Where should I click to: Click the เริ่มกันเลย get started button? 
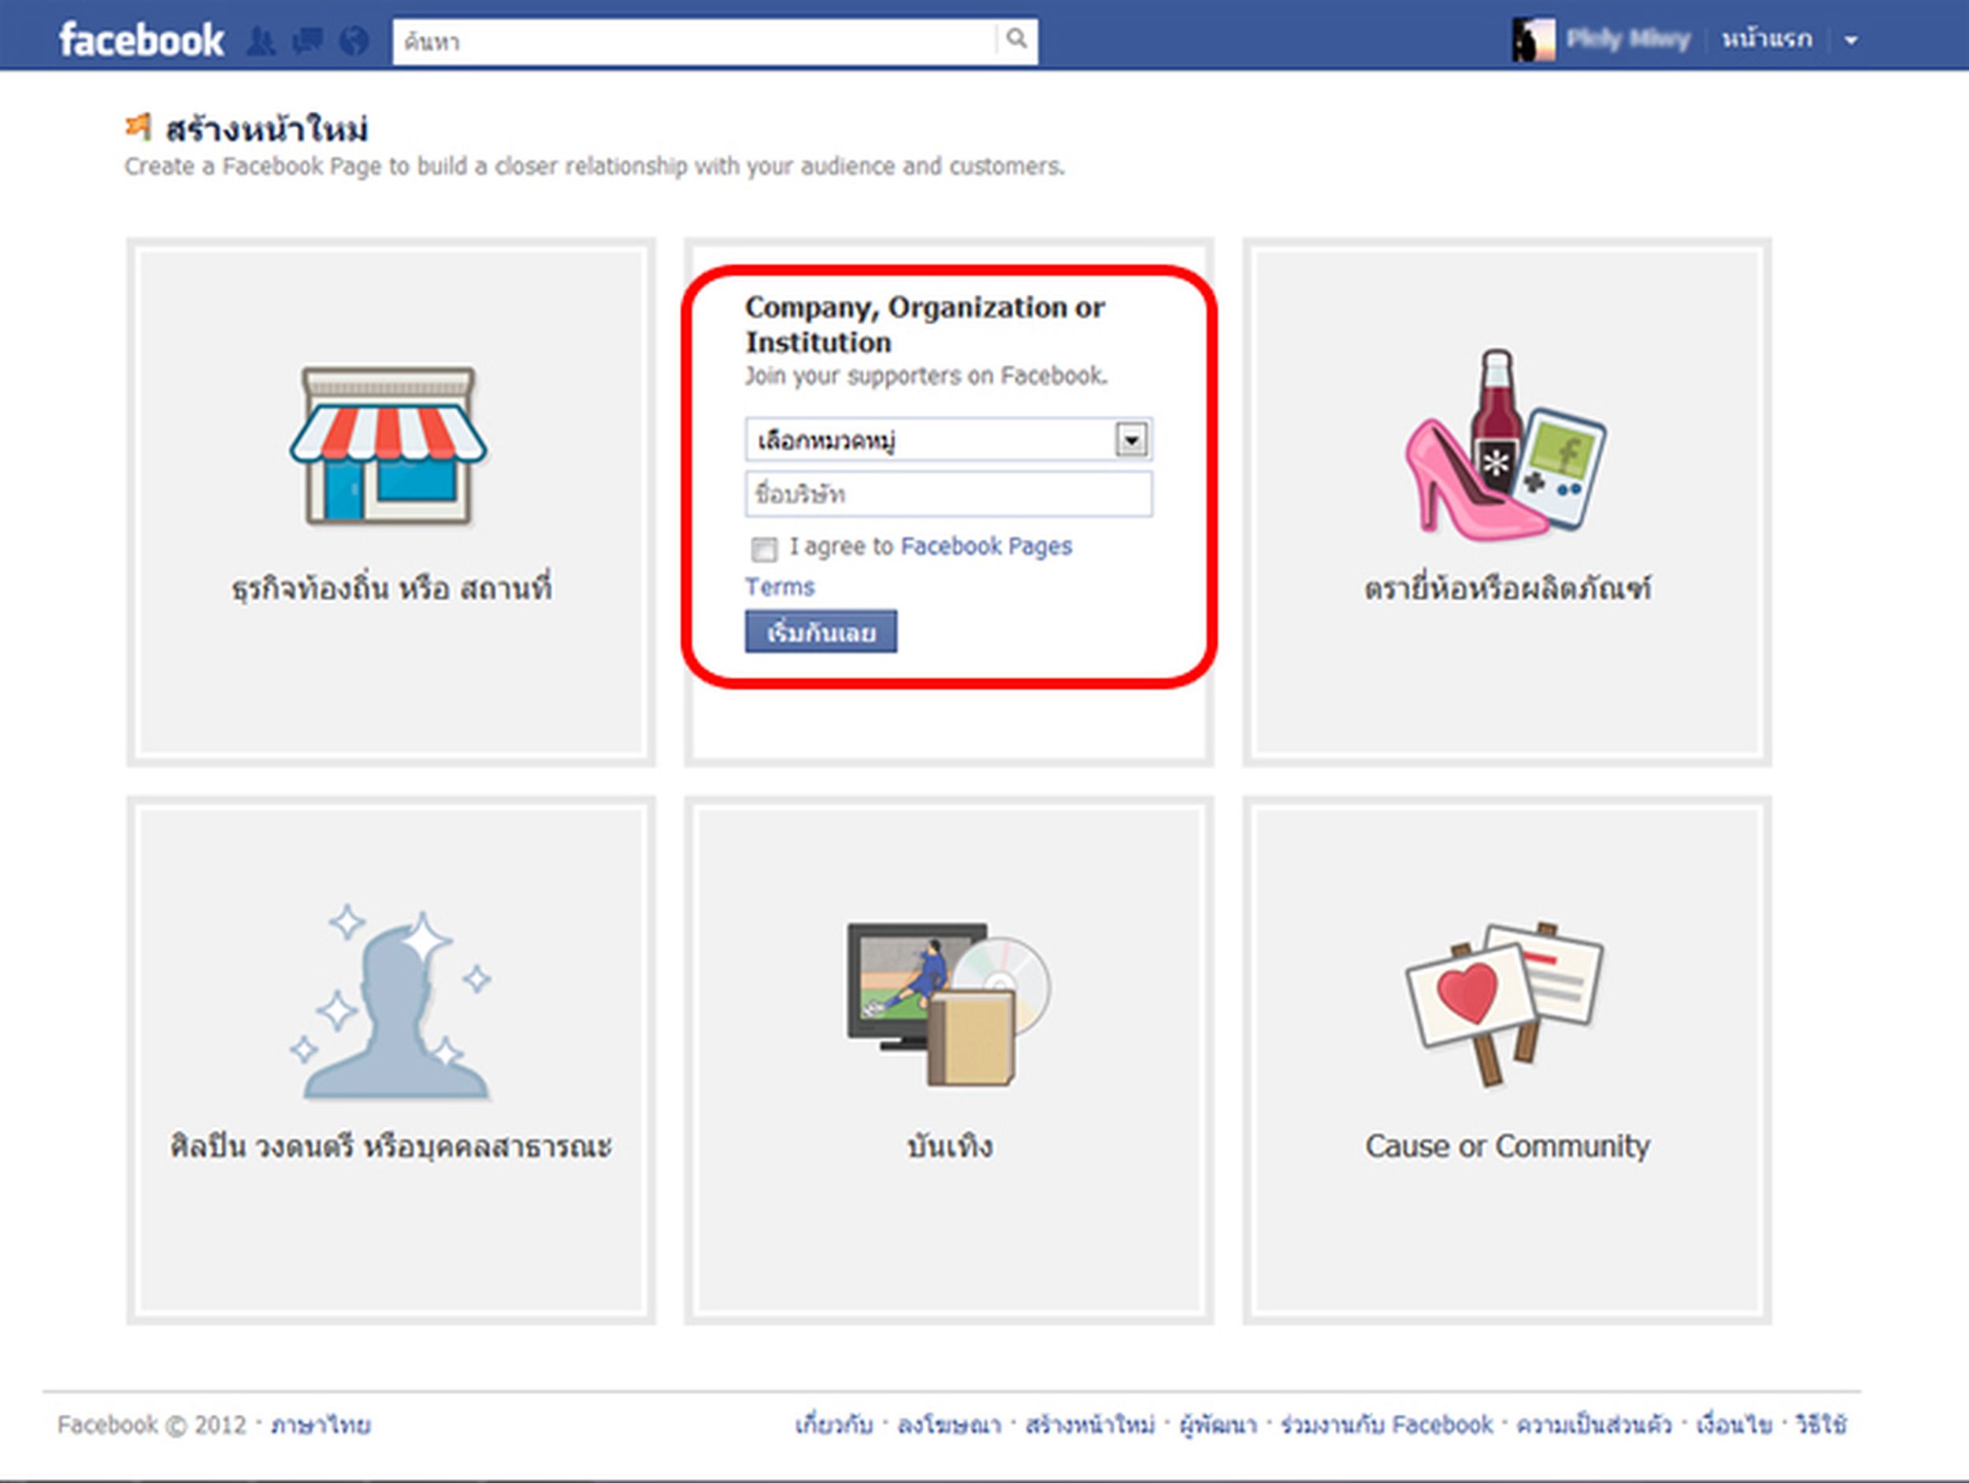pos(821,631)
